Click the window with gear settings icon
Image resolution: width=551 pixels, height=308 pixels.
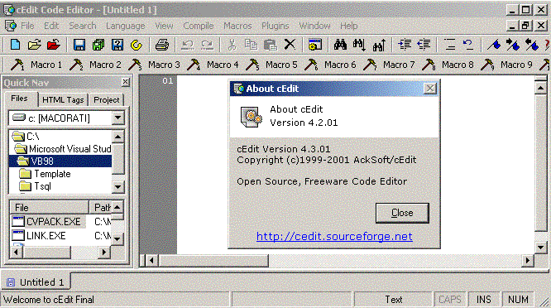[315, 45]
